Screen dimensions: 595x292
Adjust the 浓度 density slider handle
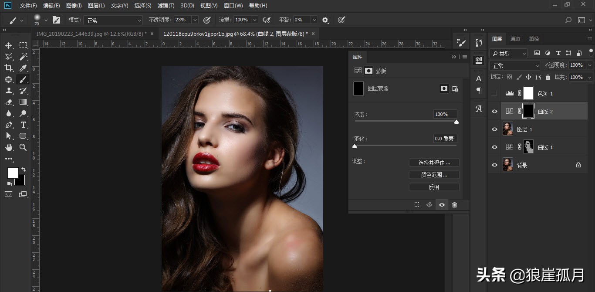456,122
